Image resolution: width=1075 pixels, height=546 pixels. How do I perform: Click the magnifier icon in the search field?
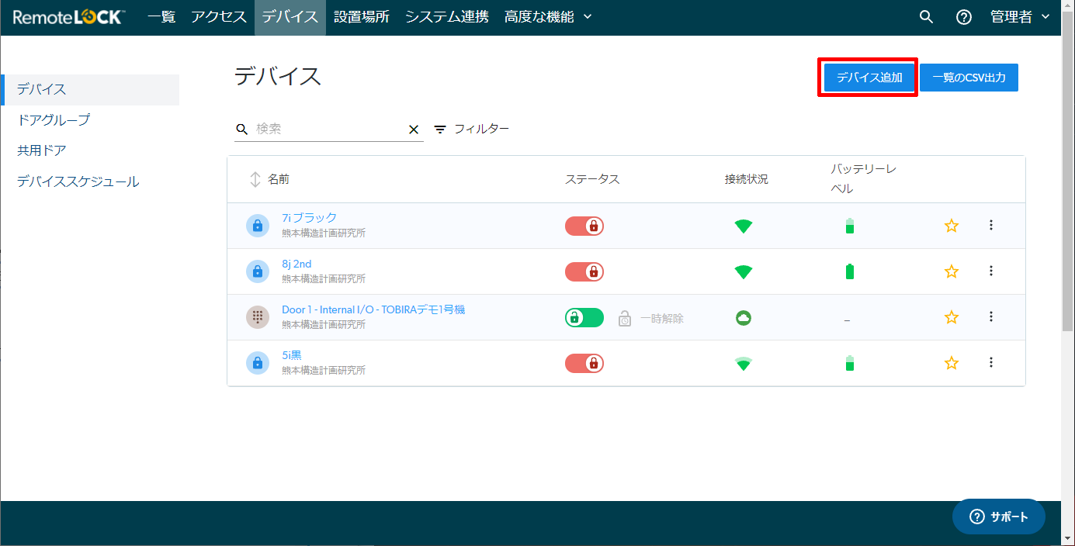pos(242,130)
